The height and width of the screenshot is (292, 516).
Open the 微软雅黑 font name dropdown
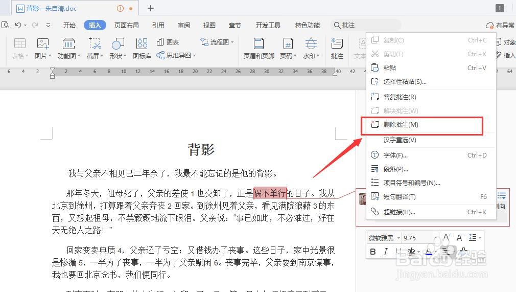pos(398,238)
